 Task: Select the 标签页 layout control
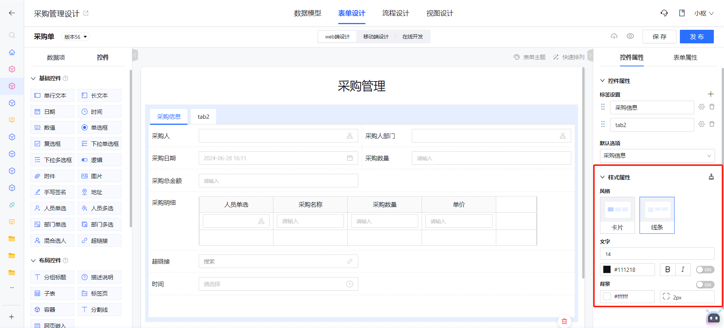(x=100, y=293)
